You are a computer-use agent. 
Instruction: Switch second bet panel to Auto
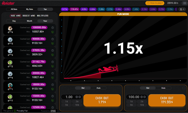coord(163,88)
